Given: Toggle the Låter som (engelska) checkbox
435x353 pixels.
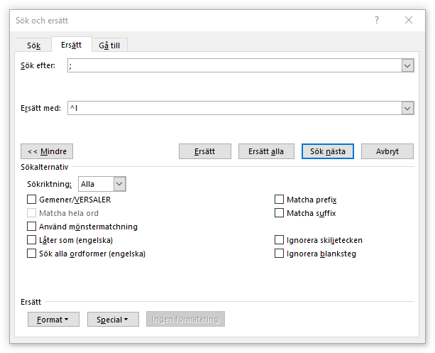Looking at the screenshot, I should pyautogui.click(x=32, y=240).
